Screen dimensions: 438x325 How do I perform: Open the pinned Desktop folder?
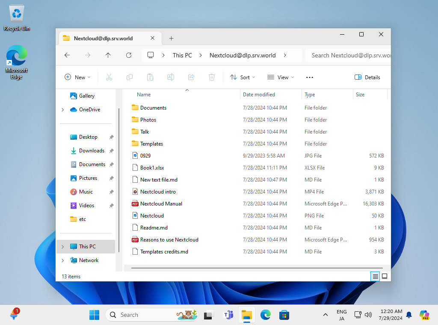tap(88, 137)
